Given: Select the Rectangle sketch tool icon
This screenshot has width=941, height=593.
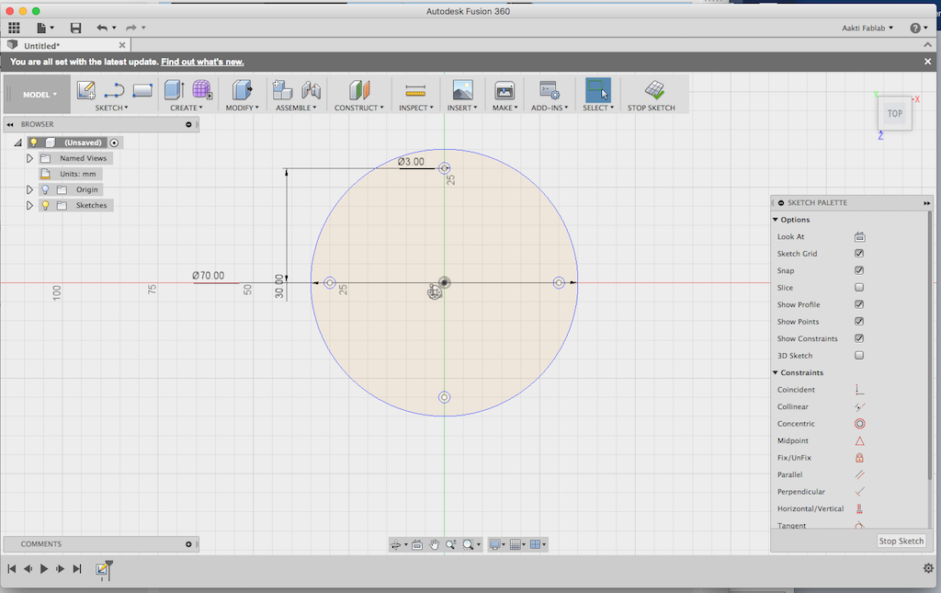Looking at the screenshot, I should (142, 90).
